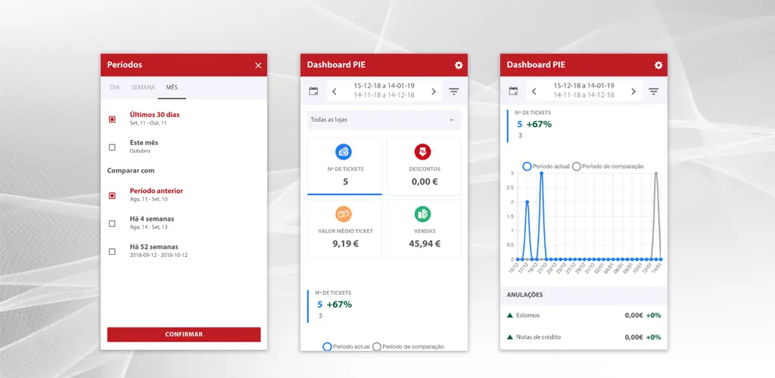
Task: Select the Nº de Tickets card
Action: point(344,166)
